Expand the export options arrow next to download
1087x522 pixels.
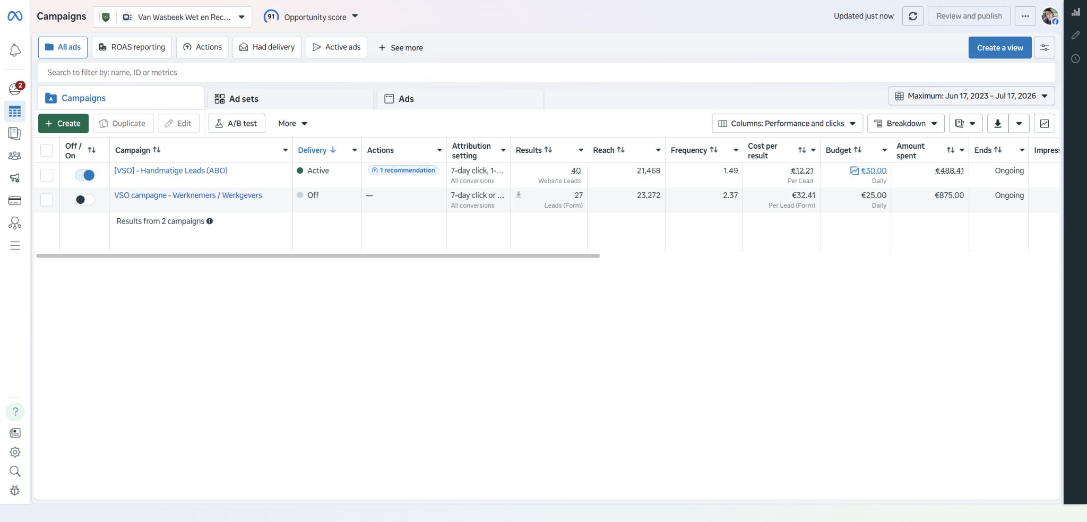1019,124
